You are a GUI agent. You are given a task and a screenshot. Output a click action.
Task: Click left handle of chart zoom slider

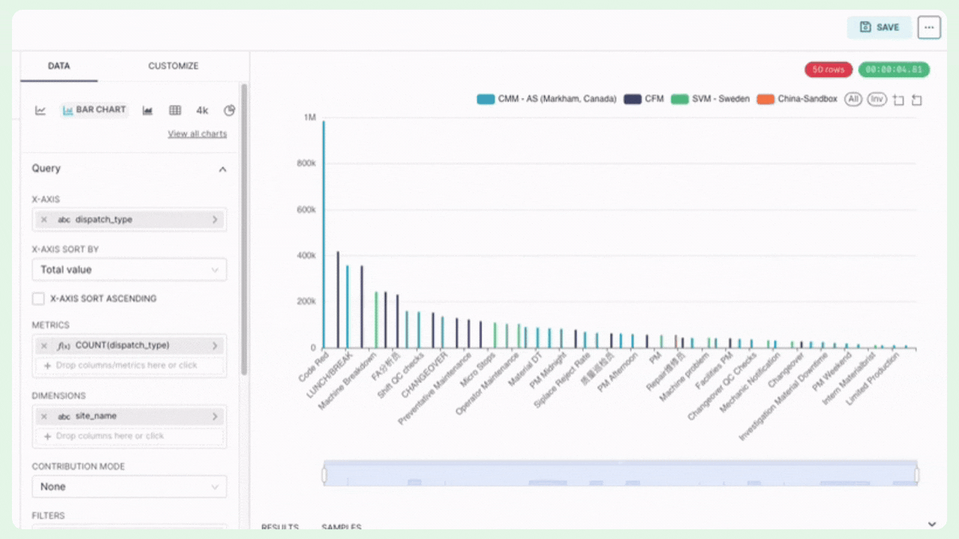pyautogui.click(x=324, y=475)
